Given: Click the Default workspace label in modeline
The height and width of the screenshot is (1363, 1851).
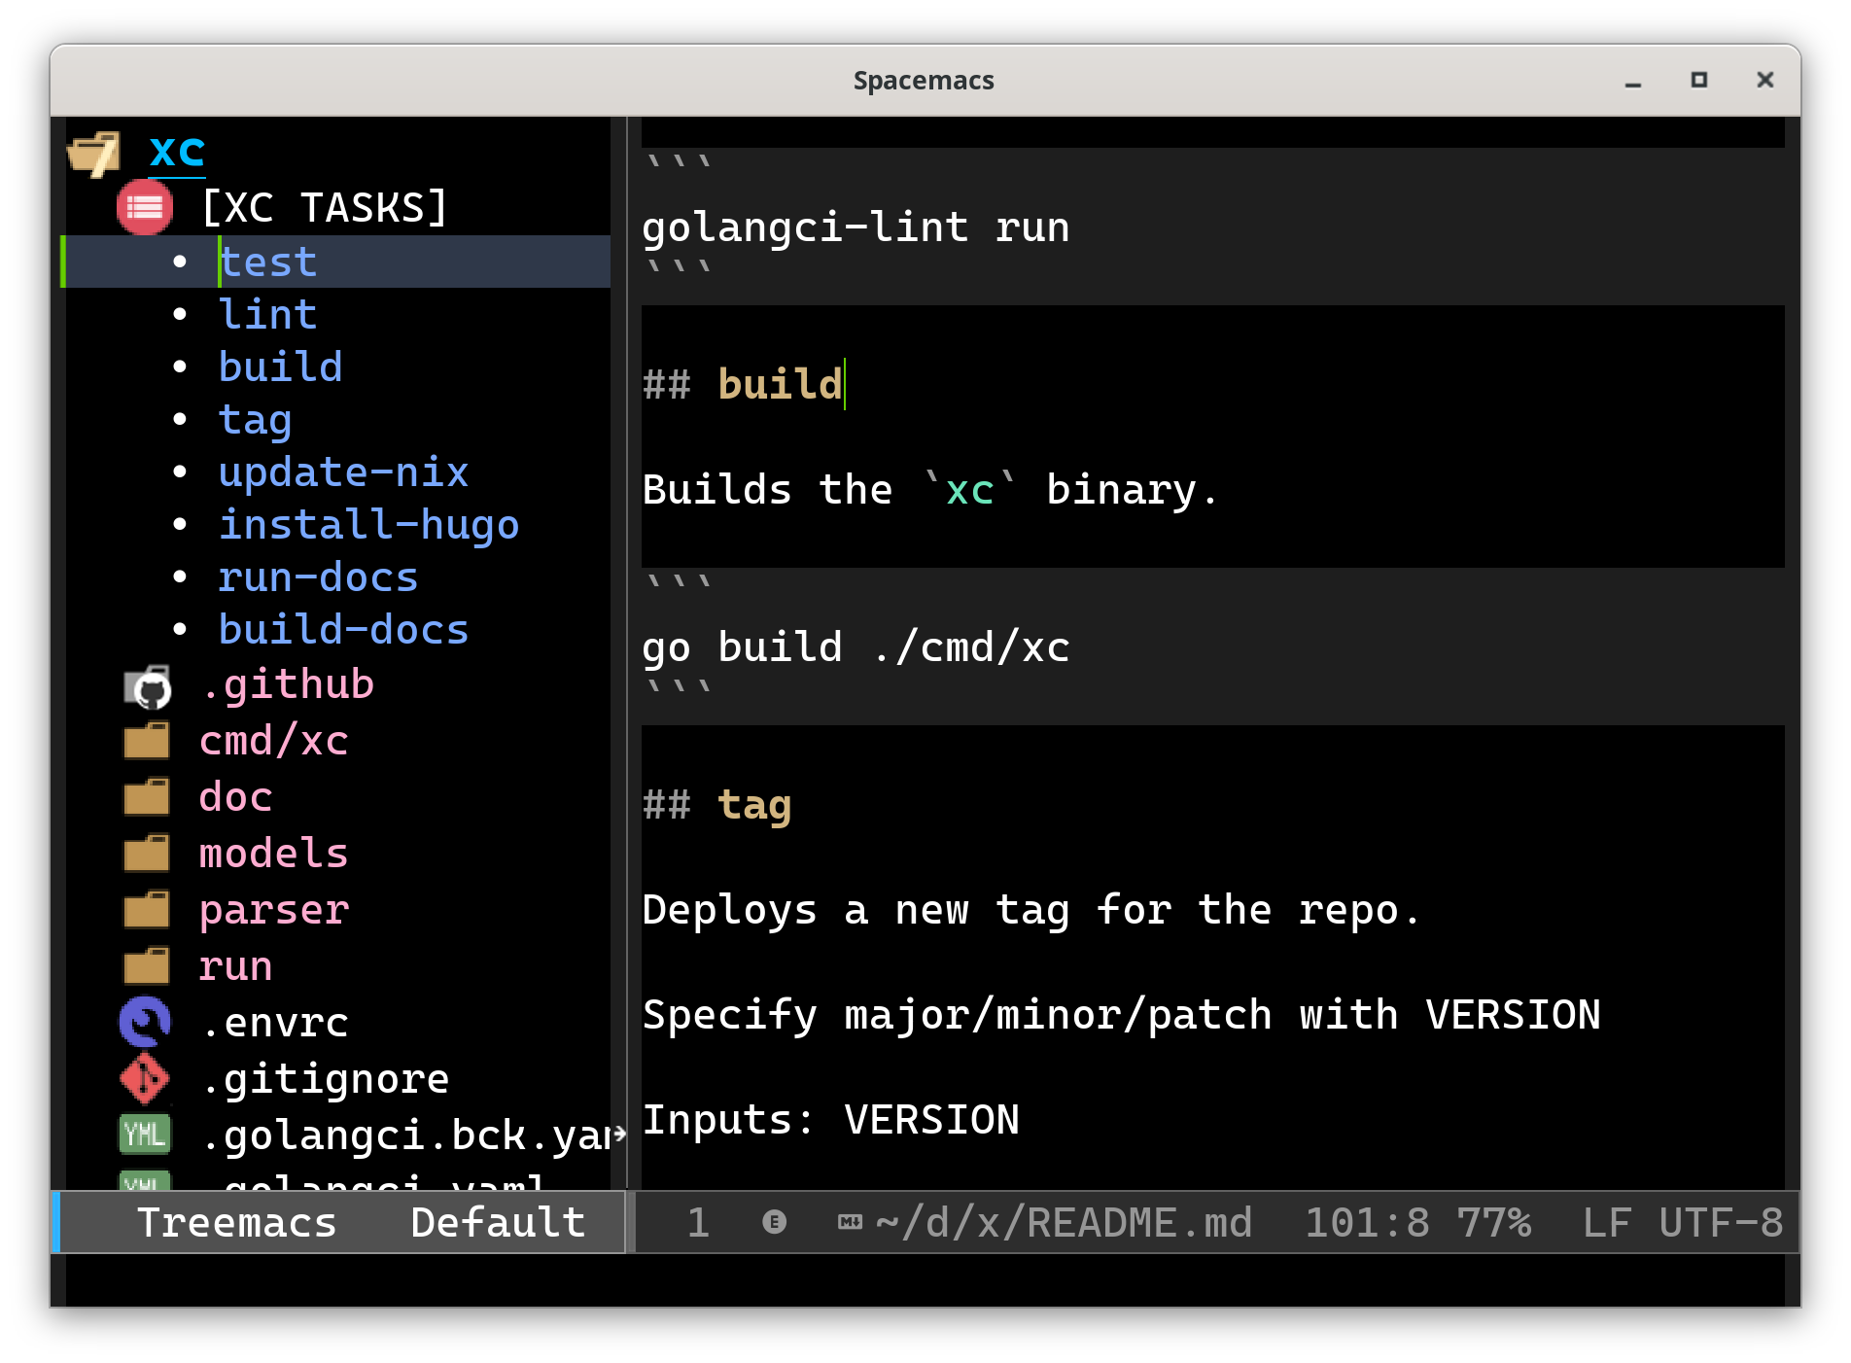Looking at the screenshot, I should [x=498, y=1222].
